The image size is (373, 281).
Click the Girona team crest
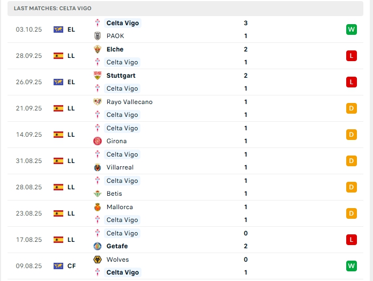(x=98, y=141)
